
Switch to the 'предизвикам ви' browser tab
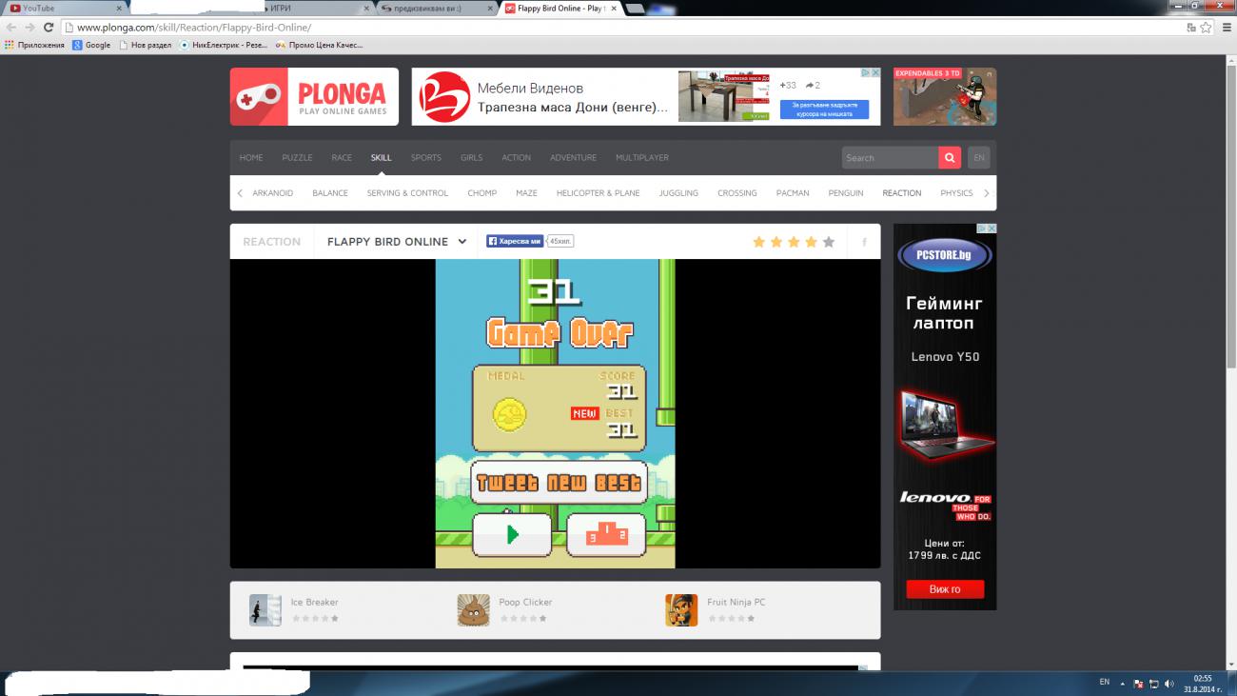(436, 9)
